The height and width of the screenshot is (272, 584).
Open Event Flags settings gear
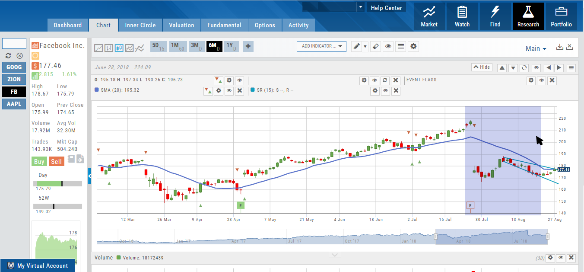pos(531,80)
